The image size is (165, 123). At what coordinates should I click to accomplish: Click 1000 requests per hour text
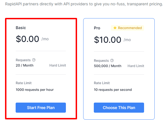tap(35, 90)
